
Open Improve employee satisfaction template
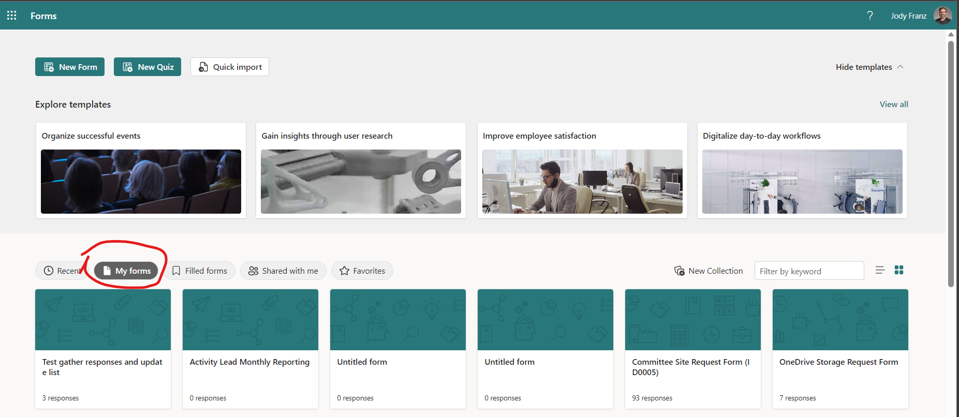click(582, 170)
